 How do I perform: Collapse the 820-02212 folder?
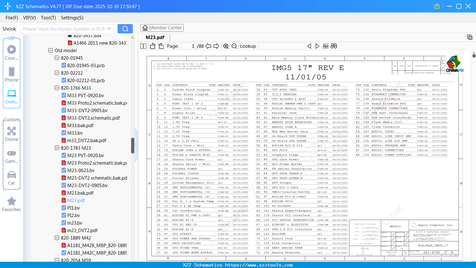tap(57, 73)
